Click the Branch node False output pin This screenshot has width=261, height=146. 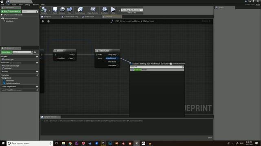(x=74, y=58)
